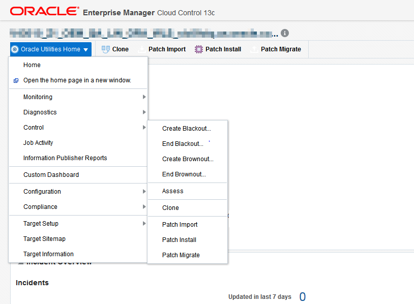Select Patch Import in the submenu
Screen dimensions: 414x304
tap(188, 225)
